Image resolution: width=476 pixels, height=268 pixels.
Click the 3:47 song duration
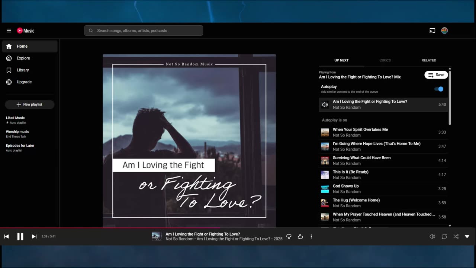coord(442,146)
